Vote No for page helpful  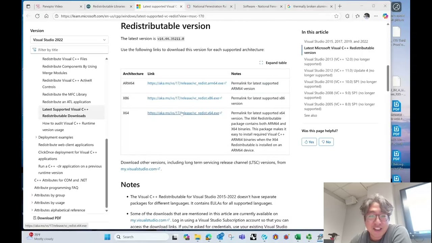click(326, 142)
